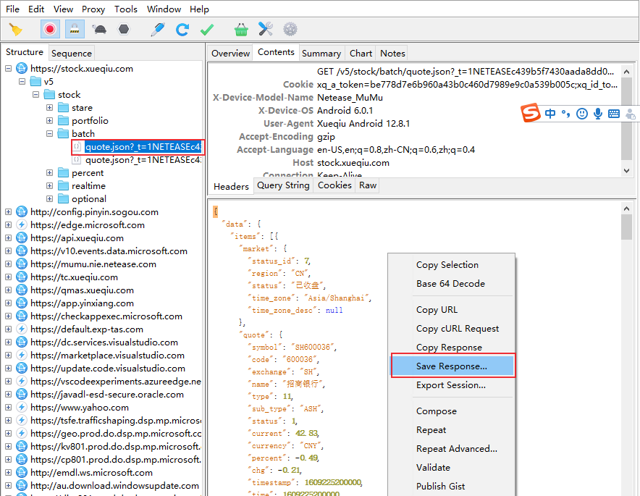The width and height of the screenshot is (640, 496).
Task: Select second quote.json request in tree
Action: click(143, 160)
